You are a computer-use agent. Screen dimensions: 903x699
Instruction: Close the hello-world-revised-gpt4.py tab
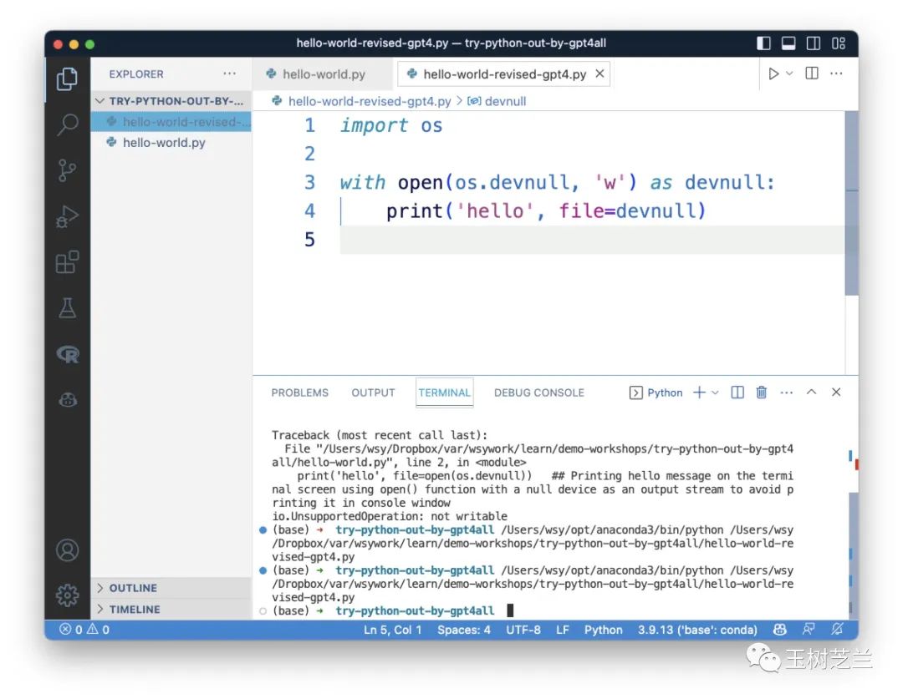pos(599,73)
